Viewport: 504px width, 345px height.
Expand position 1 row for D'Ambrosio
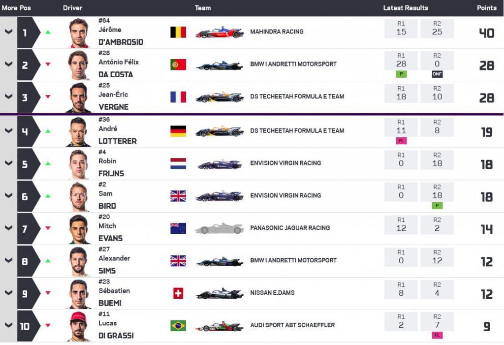tap(8, 32)
